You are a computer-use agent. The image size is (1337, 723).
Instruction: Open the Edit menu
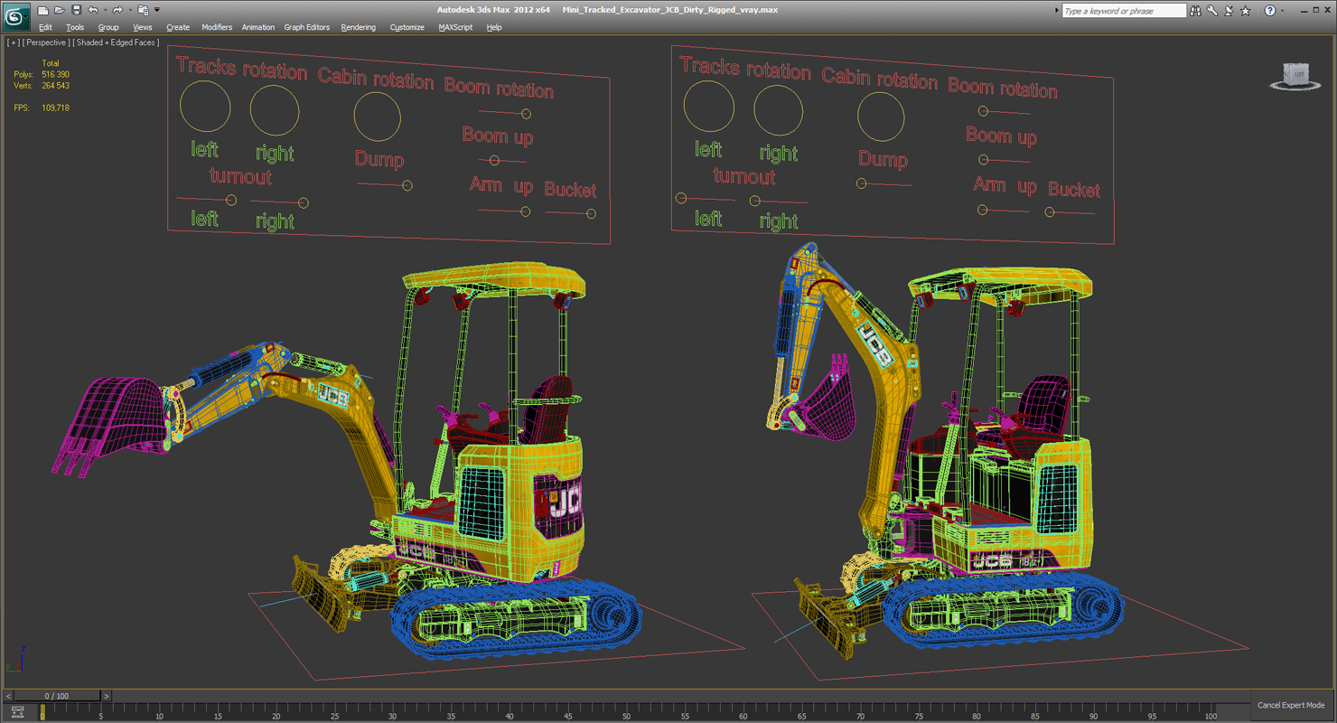45,27
